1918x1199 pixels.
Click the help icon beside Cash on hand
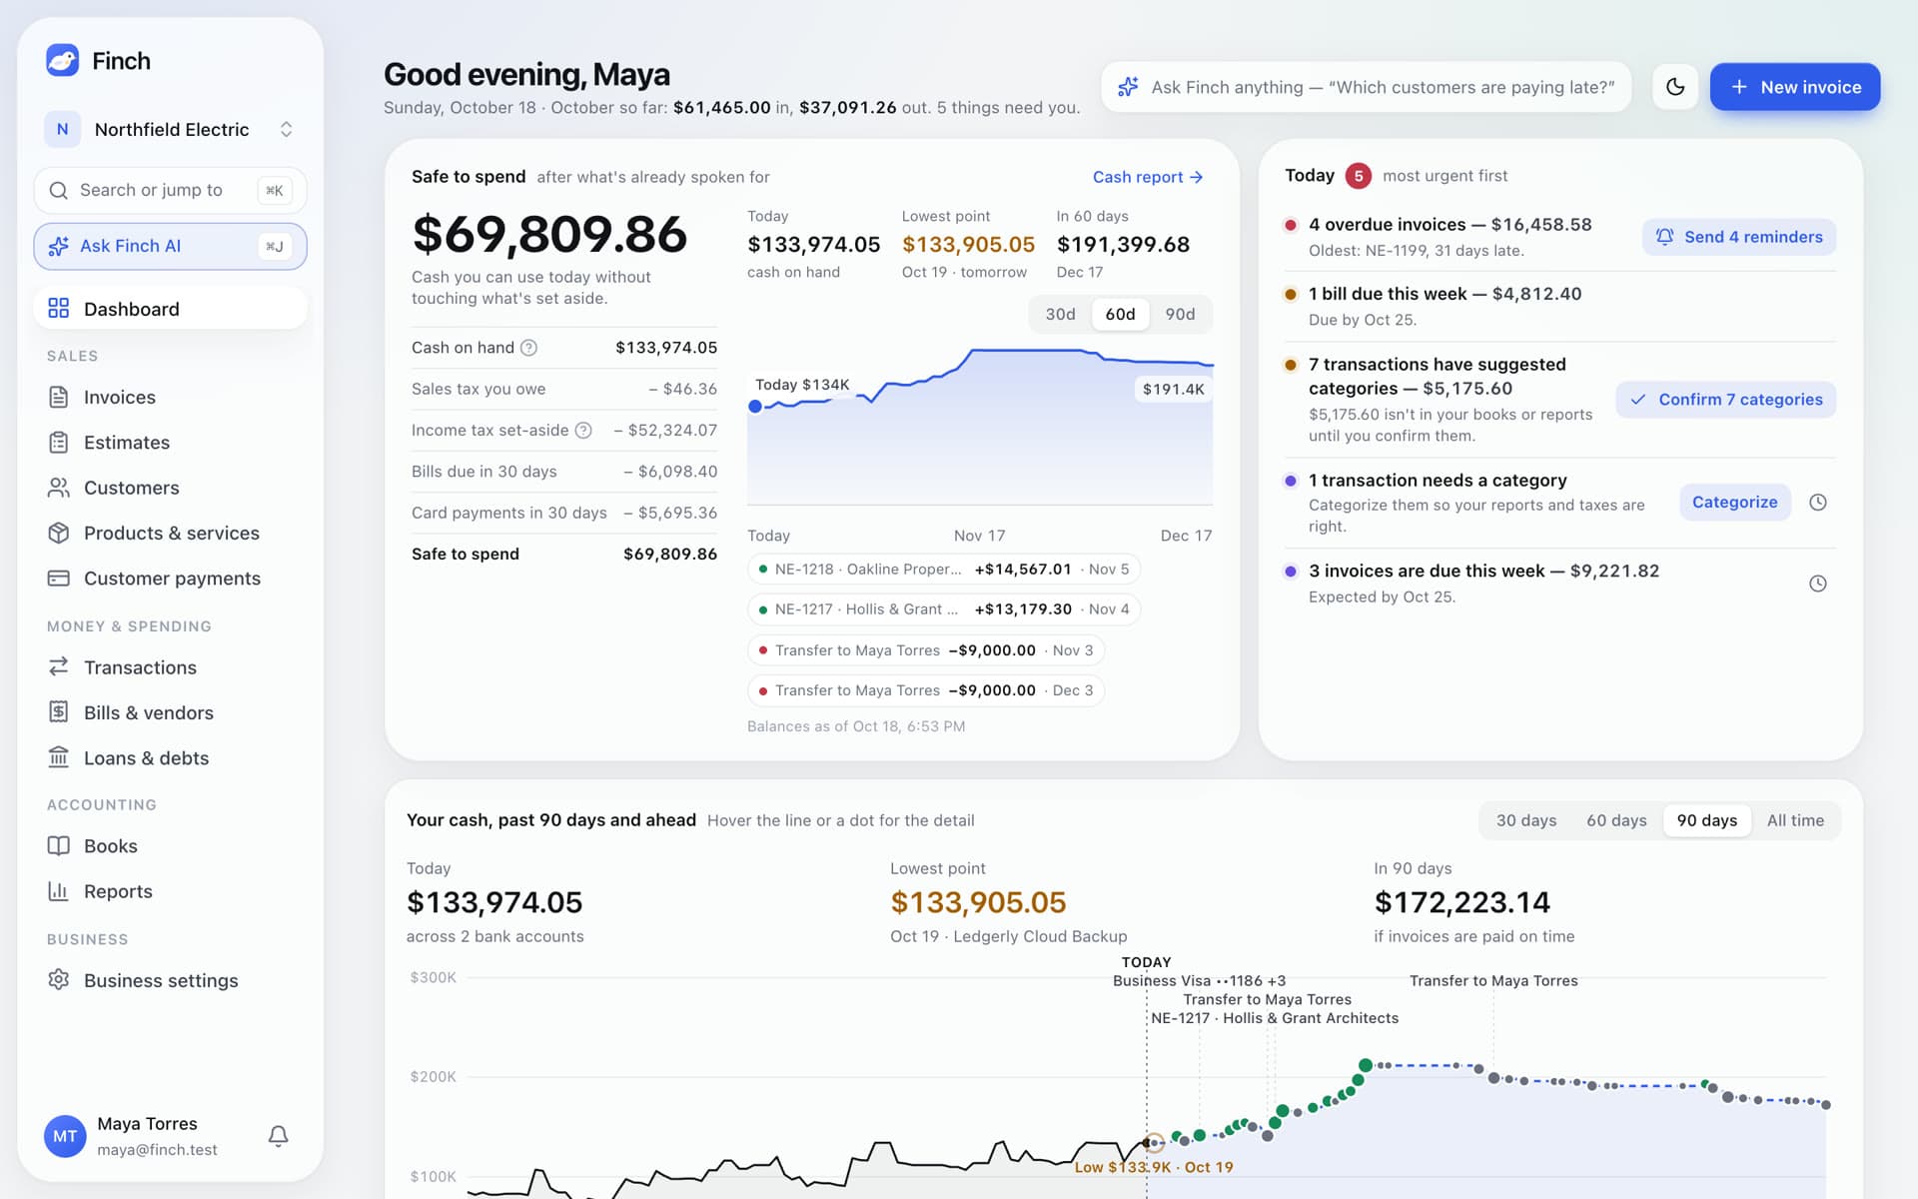(x=529, y=348)
